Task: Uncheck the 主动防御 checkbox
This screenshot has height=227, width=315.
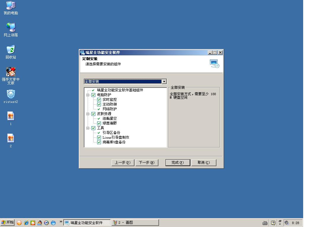Action: 99,104
